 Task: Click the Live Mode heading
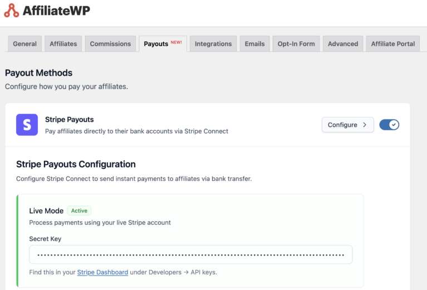[46, 211]
